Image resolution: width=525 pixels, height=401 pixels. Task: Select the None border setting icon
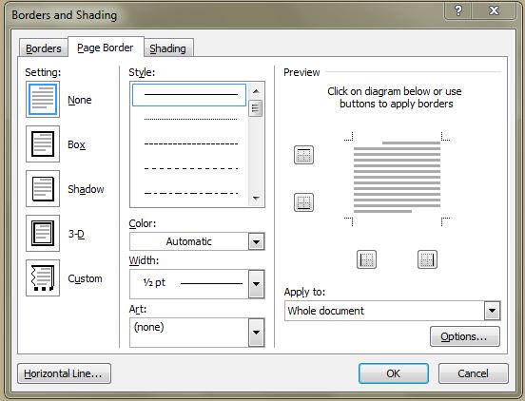(x=43, y=100)
